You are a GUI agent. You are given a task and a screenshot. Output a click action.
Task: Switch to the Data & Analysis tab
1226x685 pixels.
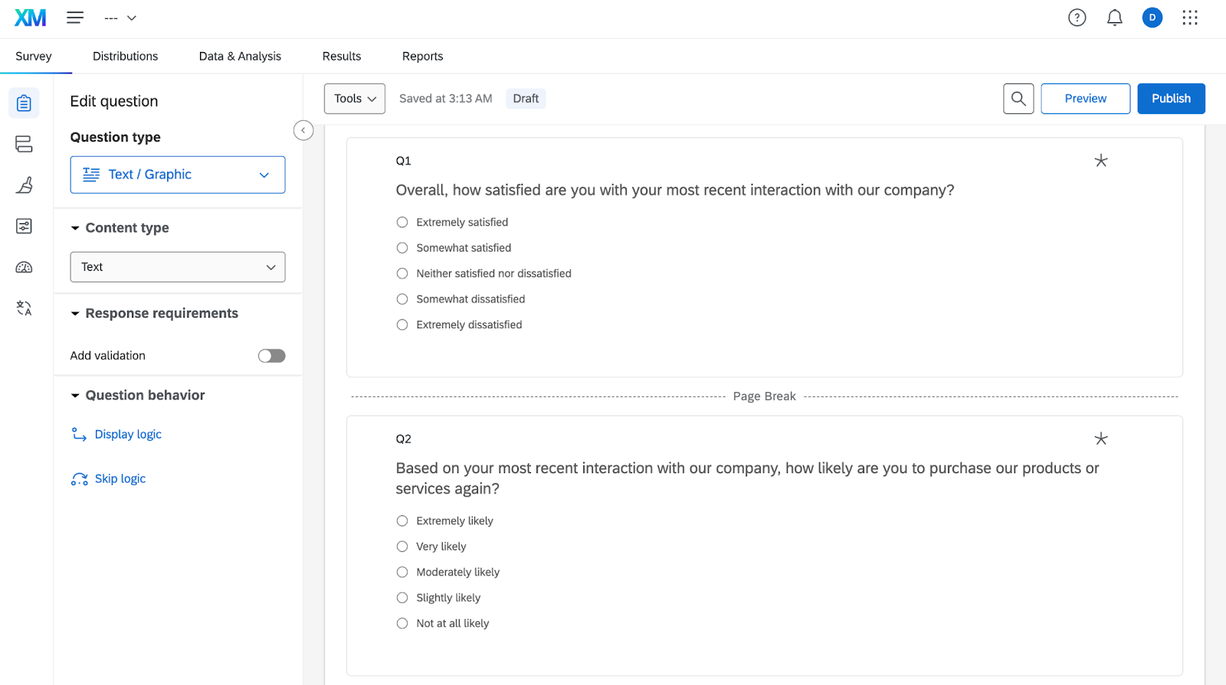point(240,57)
